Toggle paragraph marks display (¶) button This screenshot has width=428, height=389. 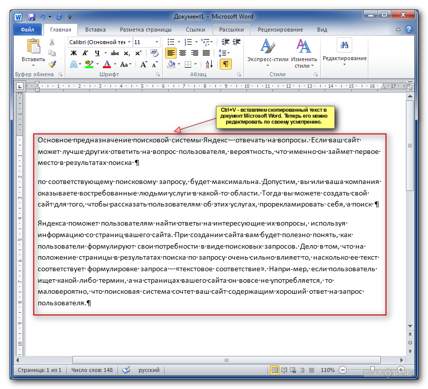226,64
